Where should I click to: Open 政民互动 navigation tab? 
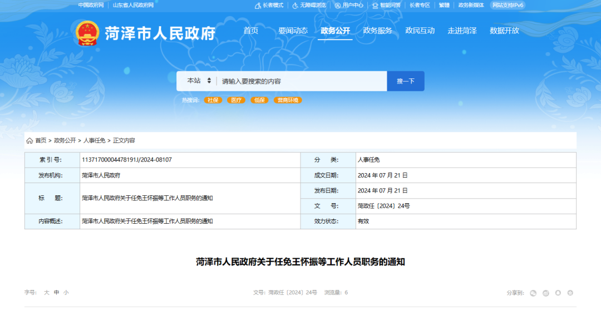420,31
